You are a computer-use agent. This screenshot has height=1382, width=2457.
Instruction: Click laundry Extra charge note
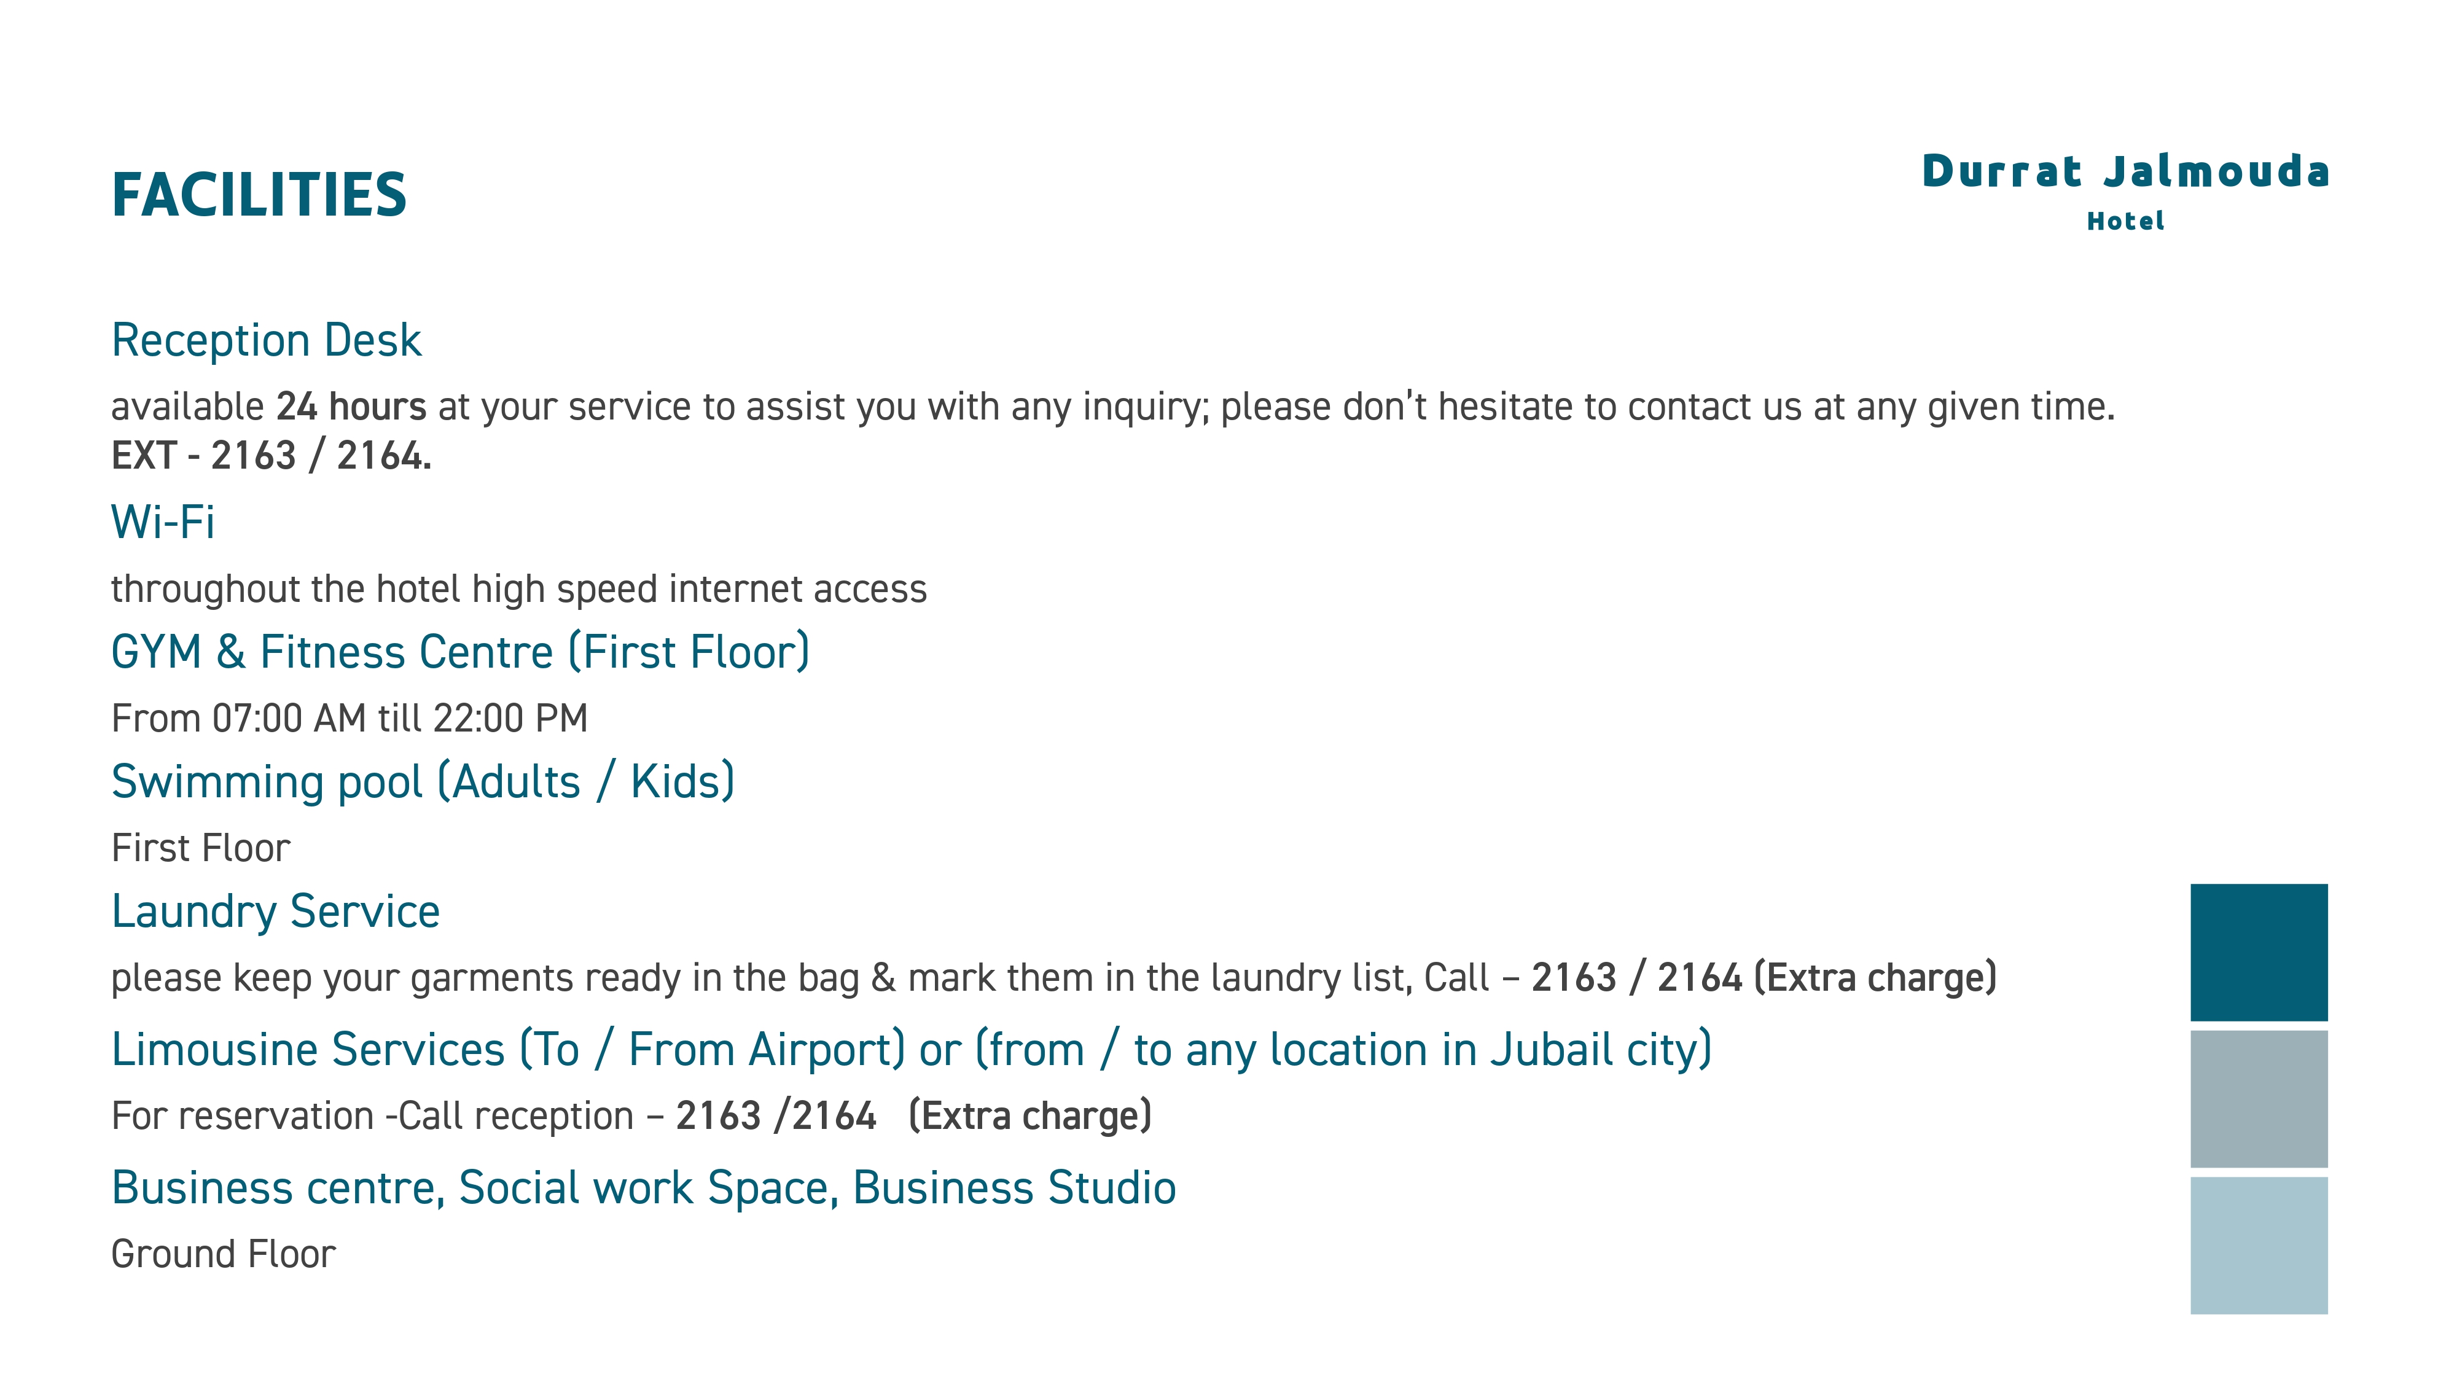point(1875,978)
